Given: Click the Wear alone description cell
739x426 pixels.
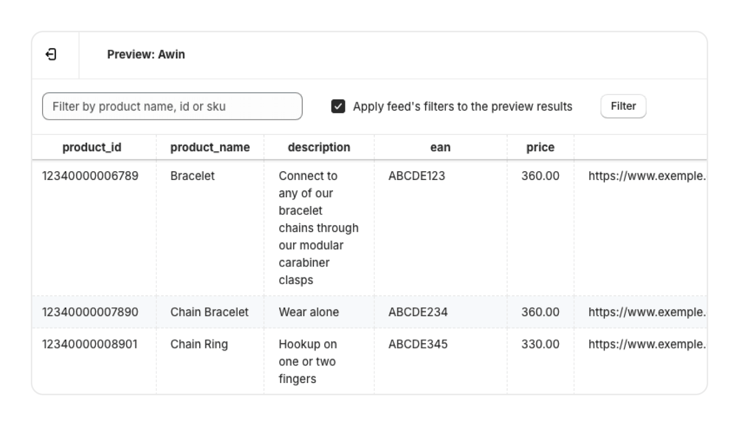Looking at the screenshot, I should tap(309, 312).
